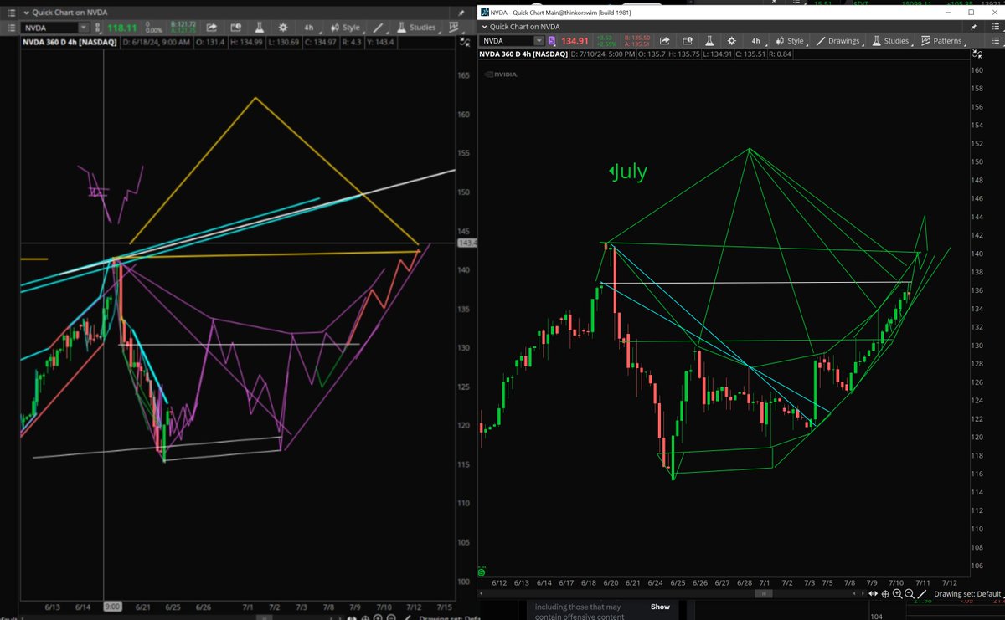This screenshot has width=1005, height=620.
Task: Open the flask icon beside gear in right chart
Action: 709,40
